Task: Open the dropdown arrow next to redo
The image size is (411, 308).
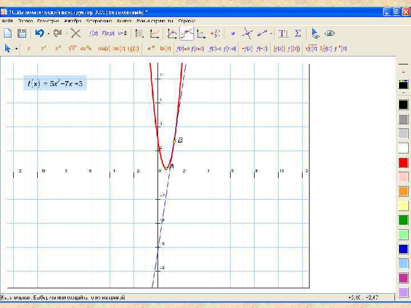Action: click(66, 34)
